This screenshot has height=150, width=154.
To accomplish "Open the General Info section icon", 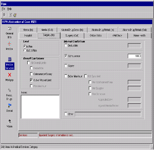I will 9,29.
